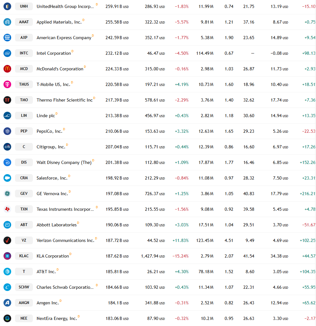This screenshot has height=326, width=316.
Task: Select the CRM ticker badge
Action: click(x=24, y=178)
